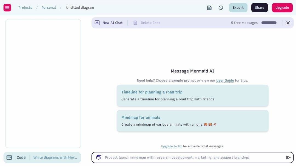Click the 5 free messages text
The image size is (296, 167).
tap(244, 23)
